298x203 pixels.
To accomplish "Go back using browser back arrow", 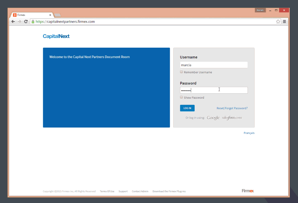I will (13, 21).
